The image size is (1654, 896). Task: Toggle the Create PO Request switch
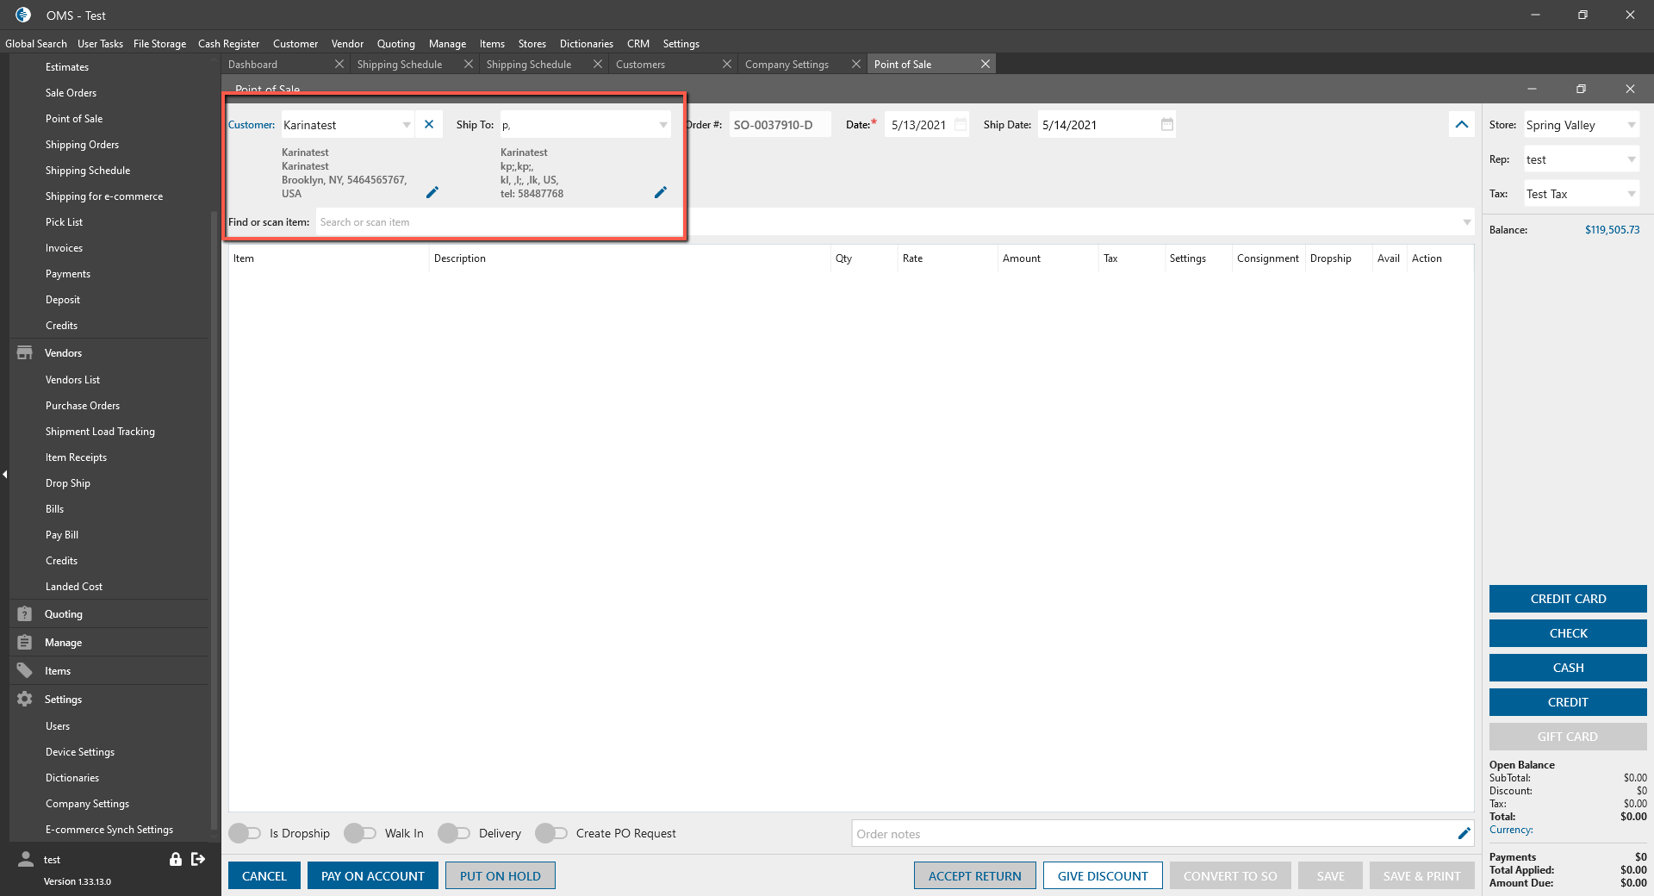(x=551, y=833)
